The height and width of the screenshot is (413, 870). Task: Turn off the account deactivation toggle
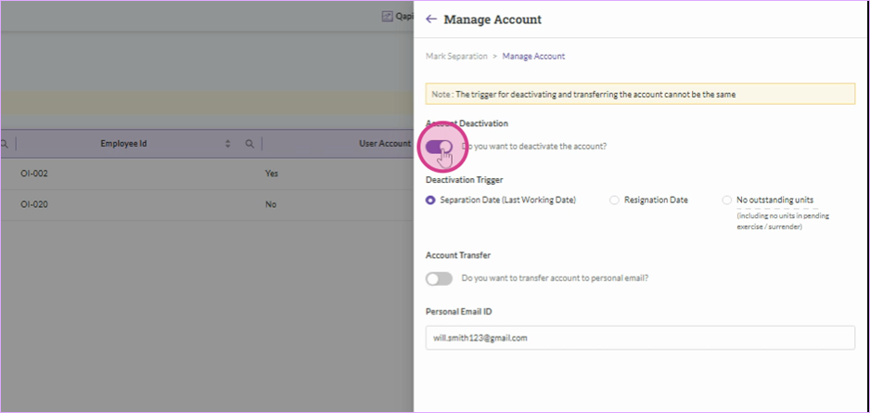439,147
